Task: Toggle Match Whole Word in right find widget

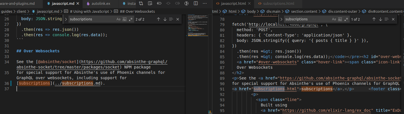Action: coord(340,19)
